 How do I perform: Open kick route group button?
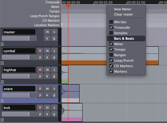[54, 114]
